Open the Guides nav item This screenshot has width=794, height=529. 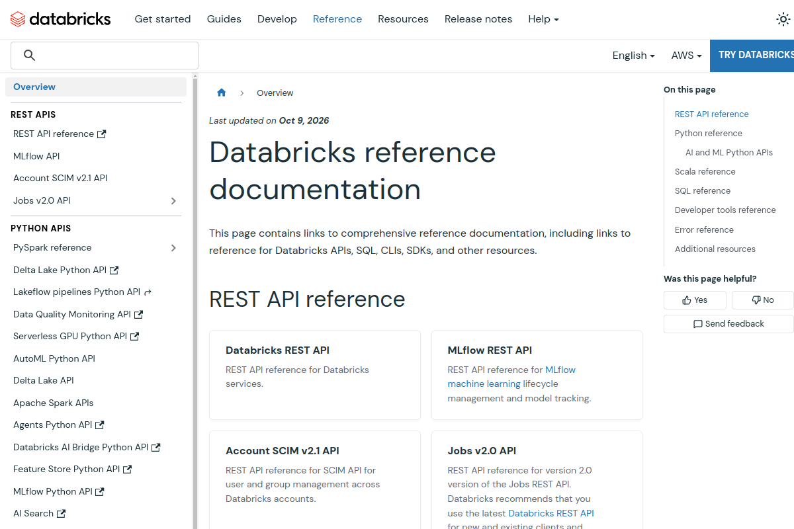pyautogui.click(x=224, y=19)
